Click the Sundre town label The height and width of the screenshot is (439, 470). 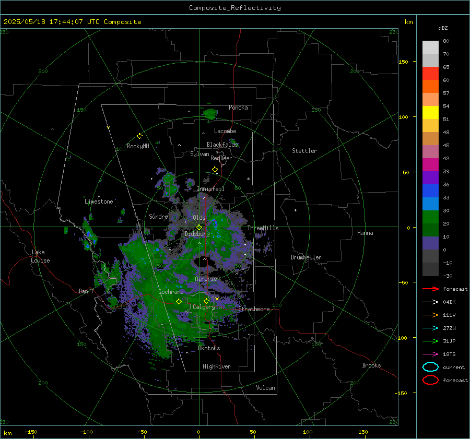[158, 216]
